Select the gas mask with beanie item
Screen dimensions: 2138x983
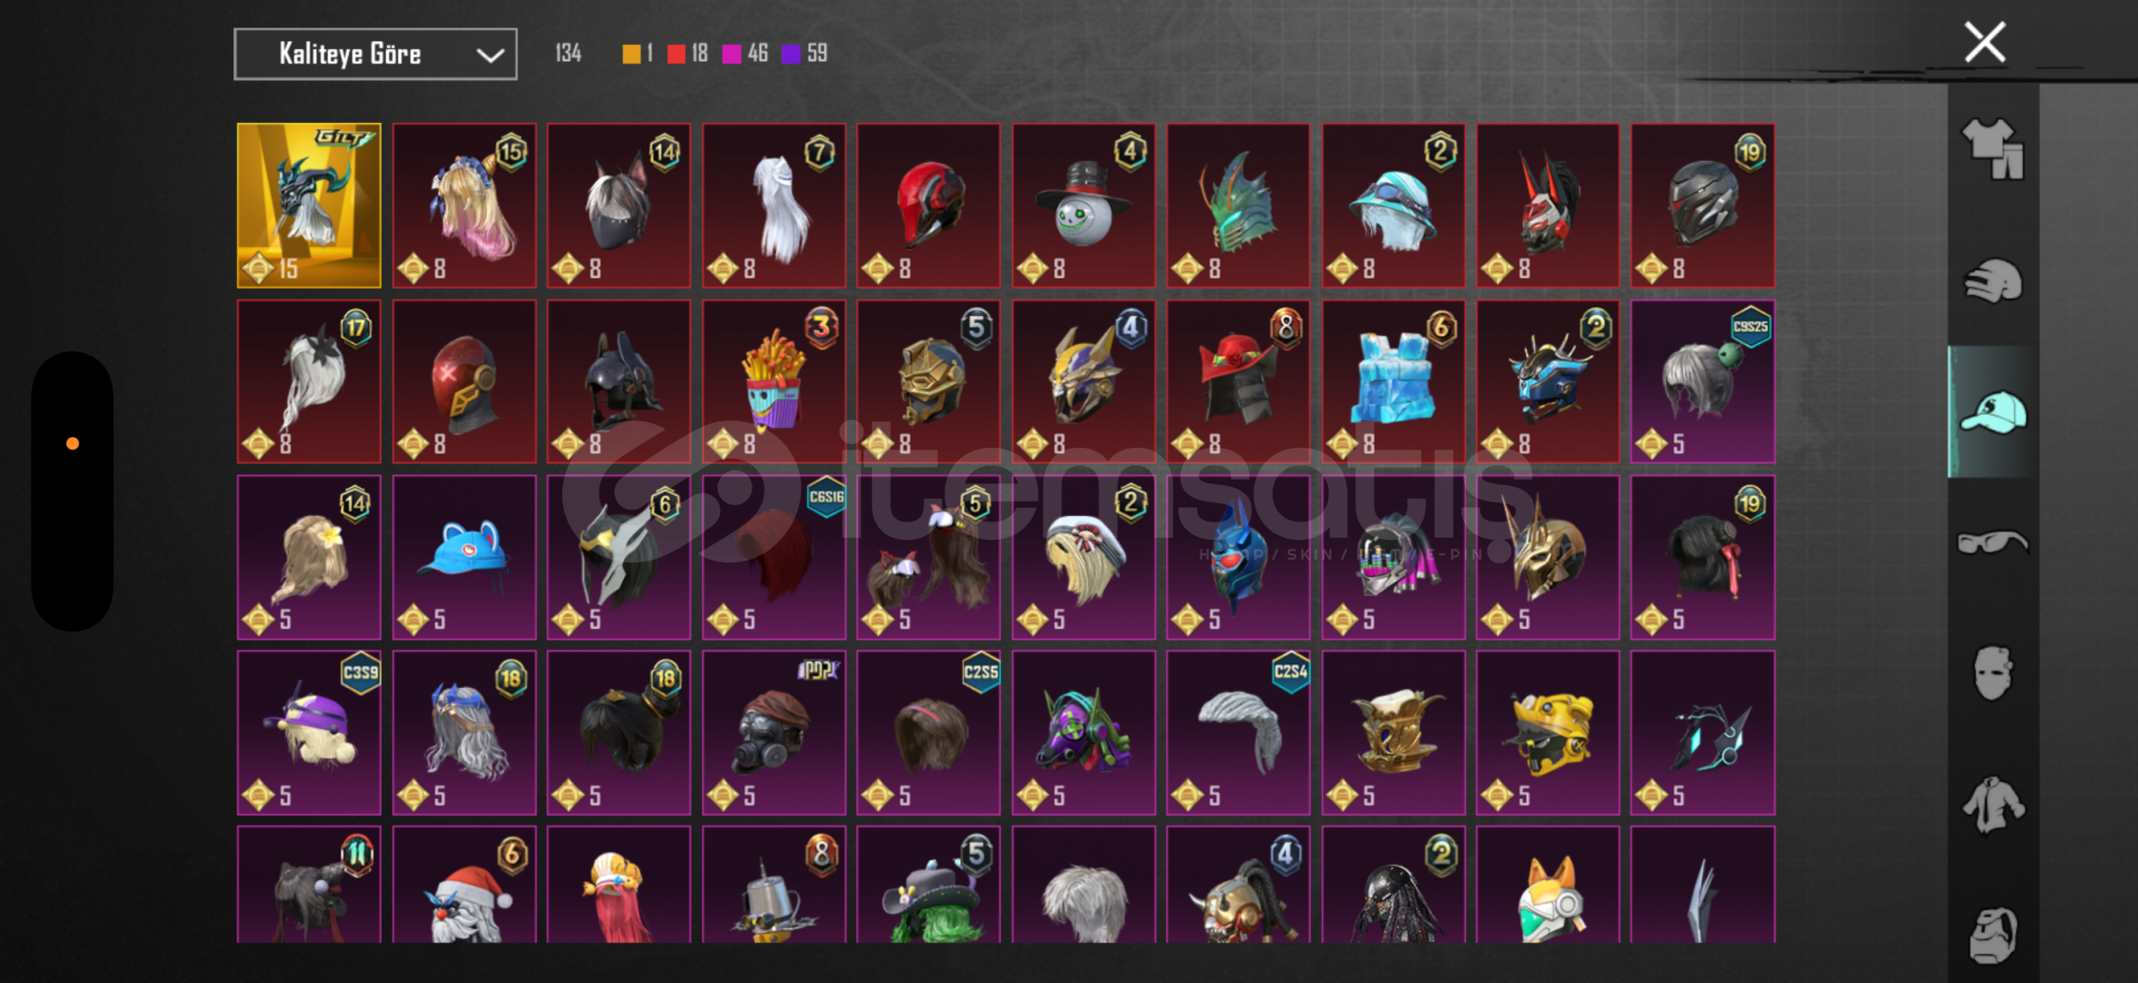[773, 733]
